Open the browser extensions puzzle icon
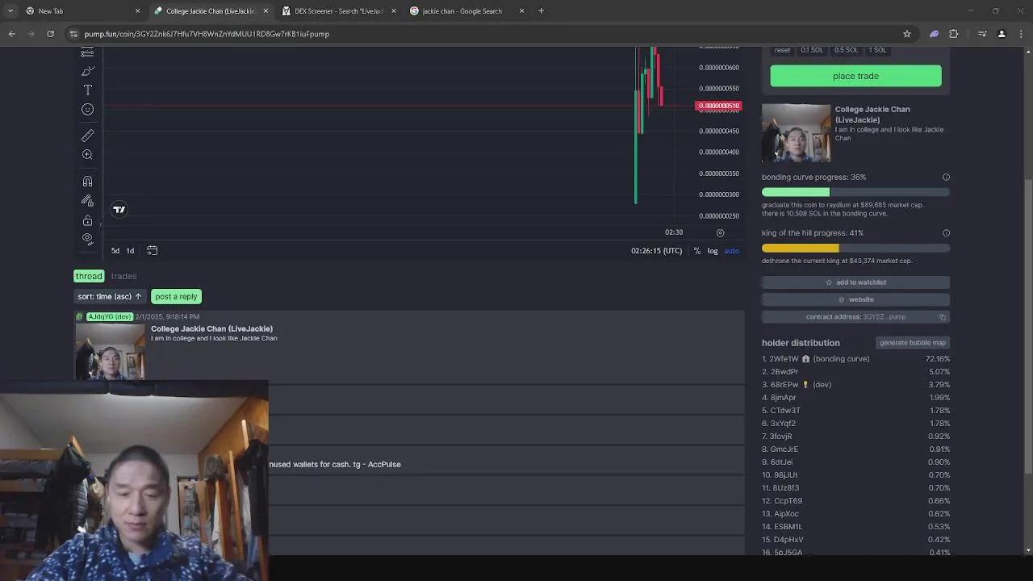 tap(953, 34)
